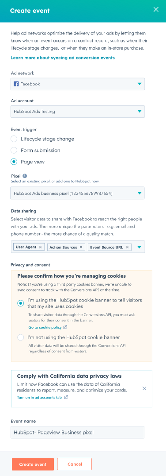
Task: Close the Create event panel
Action: click(x=156, y=10)
